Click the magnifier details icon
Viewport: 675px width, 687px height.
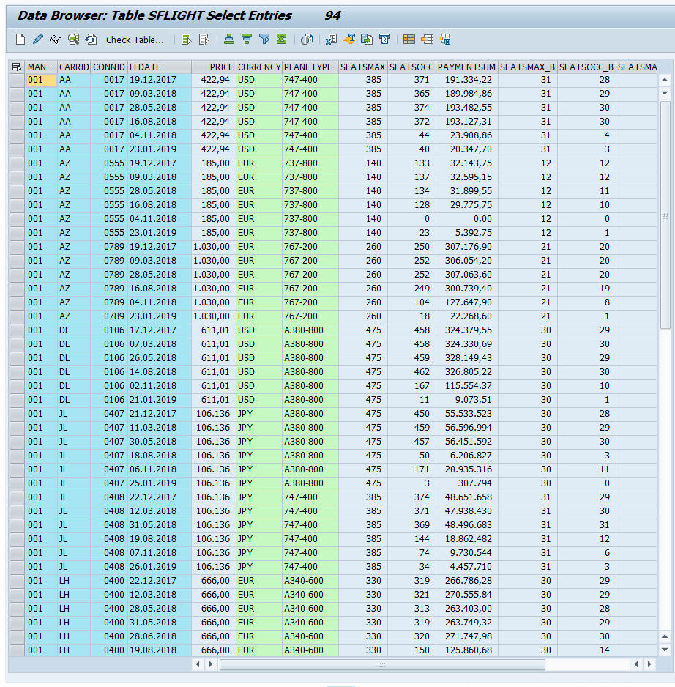coord(73,40)
